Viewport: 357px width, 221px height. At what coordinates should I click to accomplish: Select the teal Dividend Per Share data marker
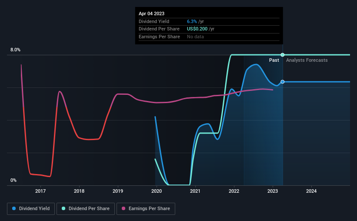click(283, 55)
